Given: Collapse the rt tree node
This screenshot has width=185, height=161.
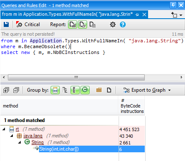Looking at the screenshot, I should pyautogui.click(x=4, y=129).
